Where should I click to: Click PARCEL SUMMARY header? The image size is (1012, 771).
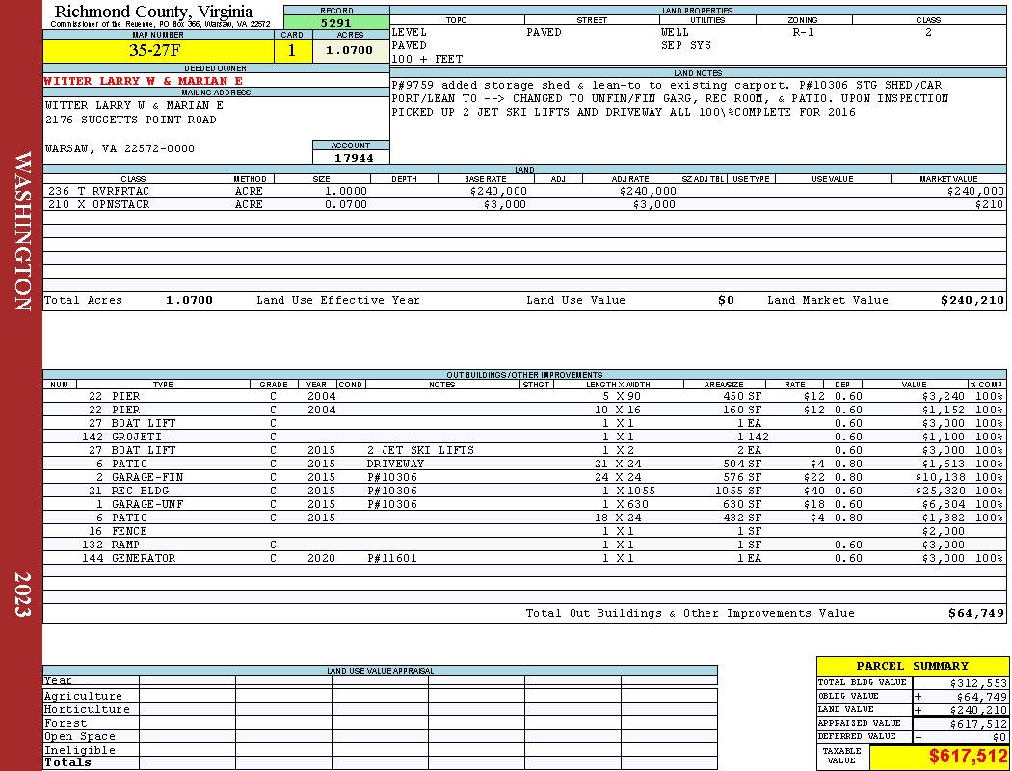point(912,667)
